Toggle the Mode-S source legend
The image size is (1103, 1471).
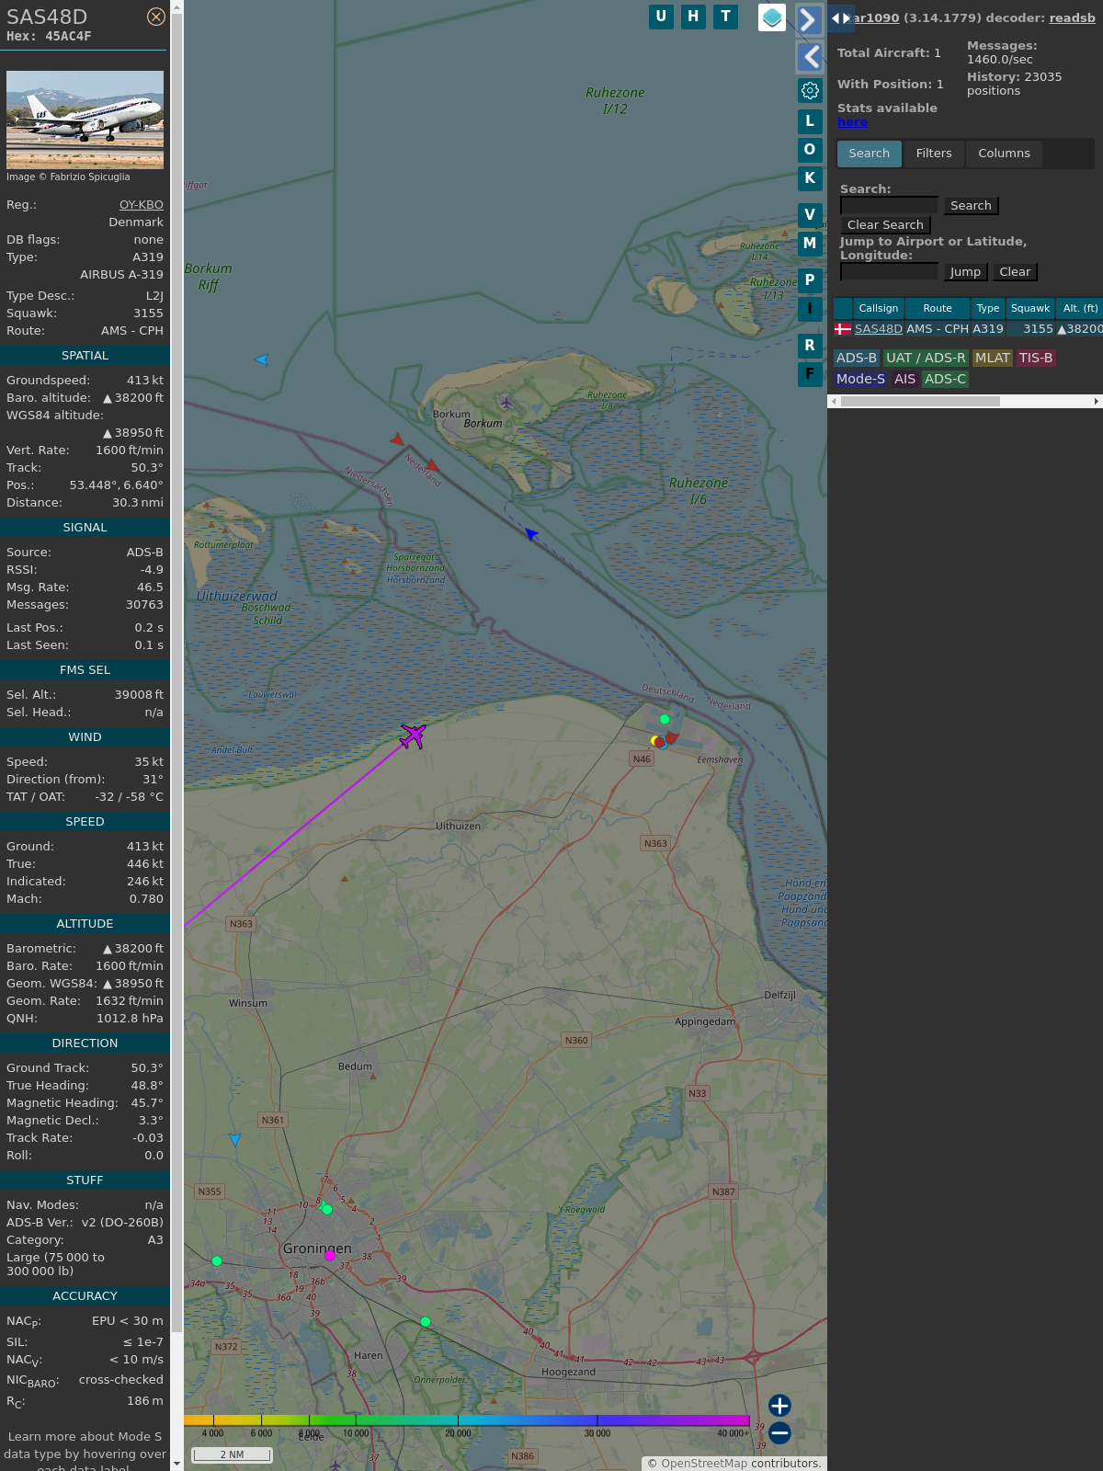[860, 380]
